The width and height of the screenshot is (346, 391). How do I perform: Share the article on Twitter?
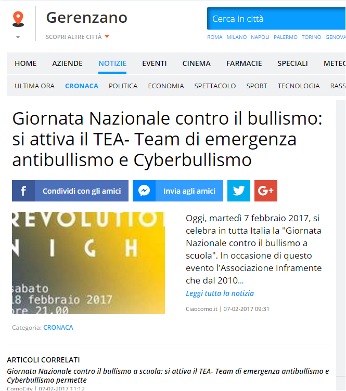(239, 191)
